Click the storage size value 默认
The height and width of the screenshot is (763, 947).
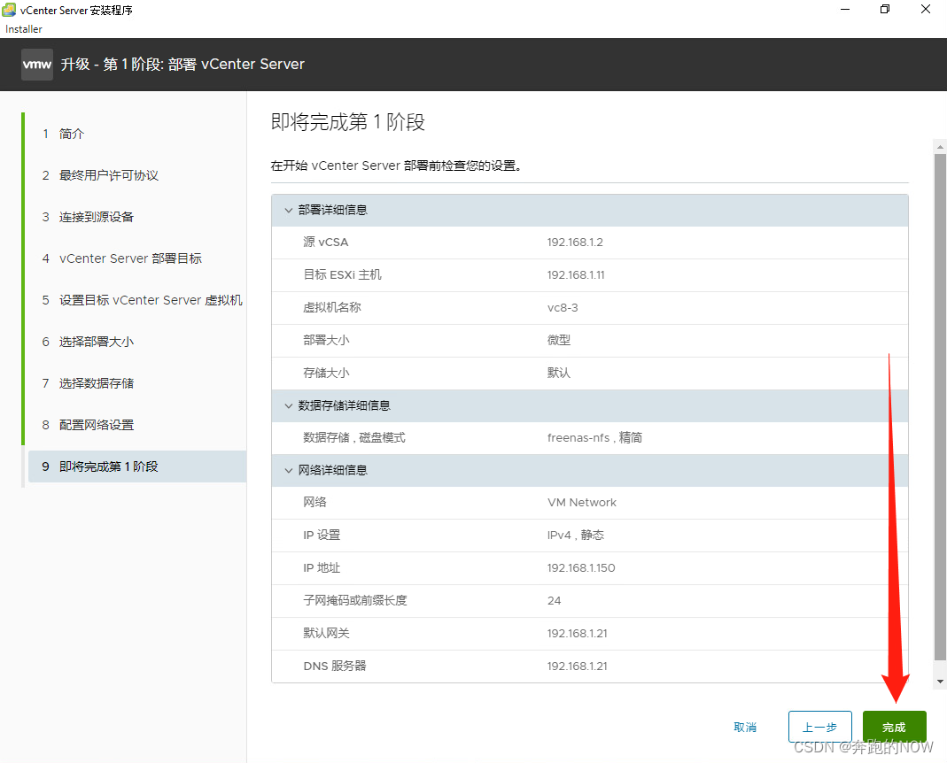click(x=559, y=373)
